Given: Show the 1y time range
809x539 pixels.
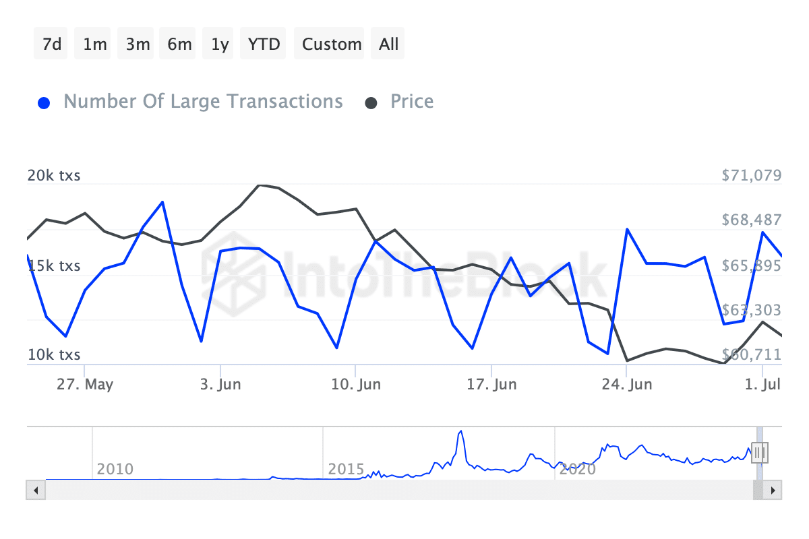Looking at the screenshot, I should click(x=220, y=44).
